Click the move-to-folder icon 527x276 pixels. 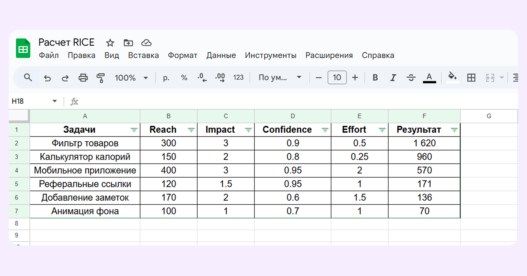pyautogui.click(x=128, y=43)
